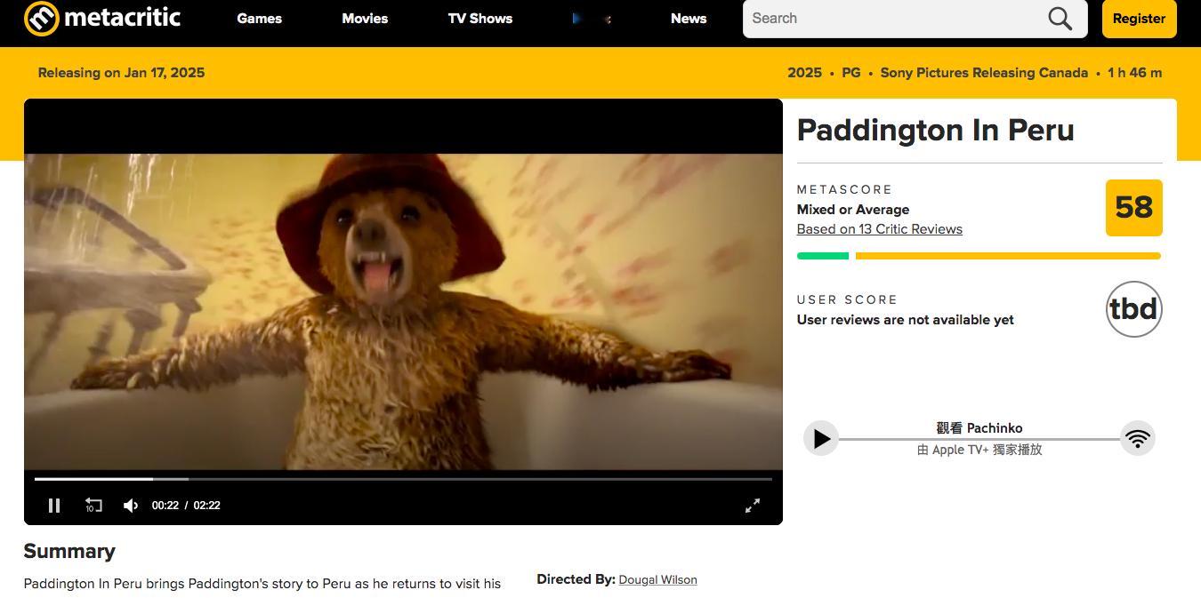Click the tbd user score badge
1201x598 pixels.
pyautogui.click(x=1134, y=309)
